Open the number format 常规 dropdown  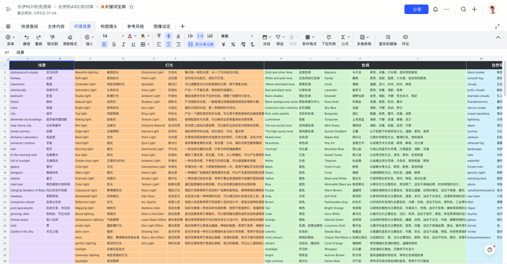[x=237, y=36]
